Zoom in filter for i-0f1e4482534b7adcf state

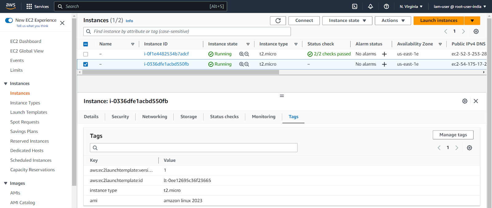click(x=241, y=54)
